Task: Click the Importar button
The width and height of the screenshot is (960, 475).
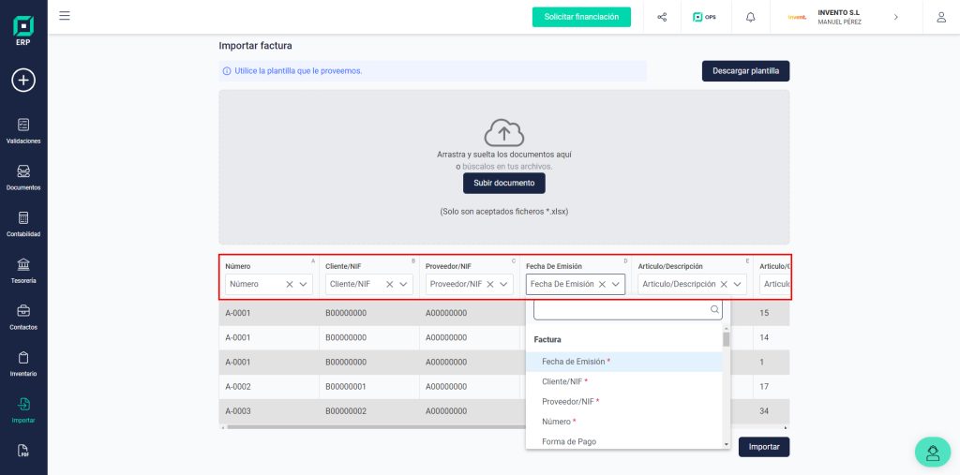Action: tap(763, 447)
